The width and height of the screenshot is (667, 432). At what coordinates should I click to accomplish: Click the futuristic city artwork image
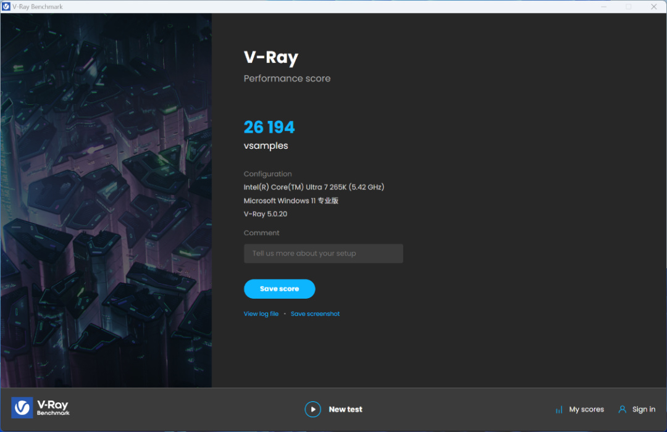click(106, 201)
